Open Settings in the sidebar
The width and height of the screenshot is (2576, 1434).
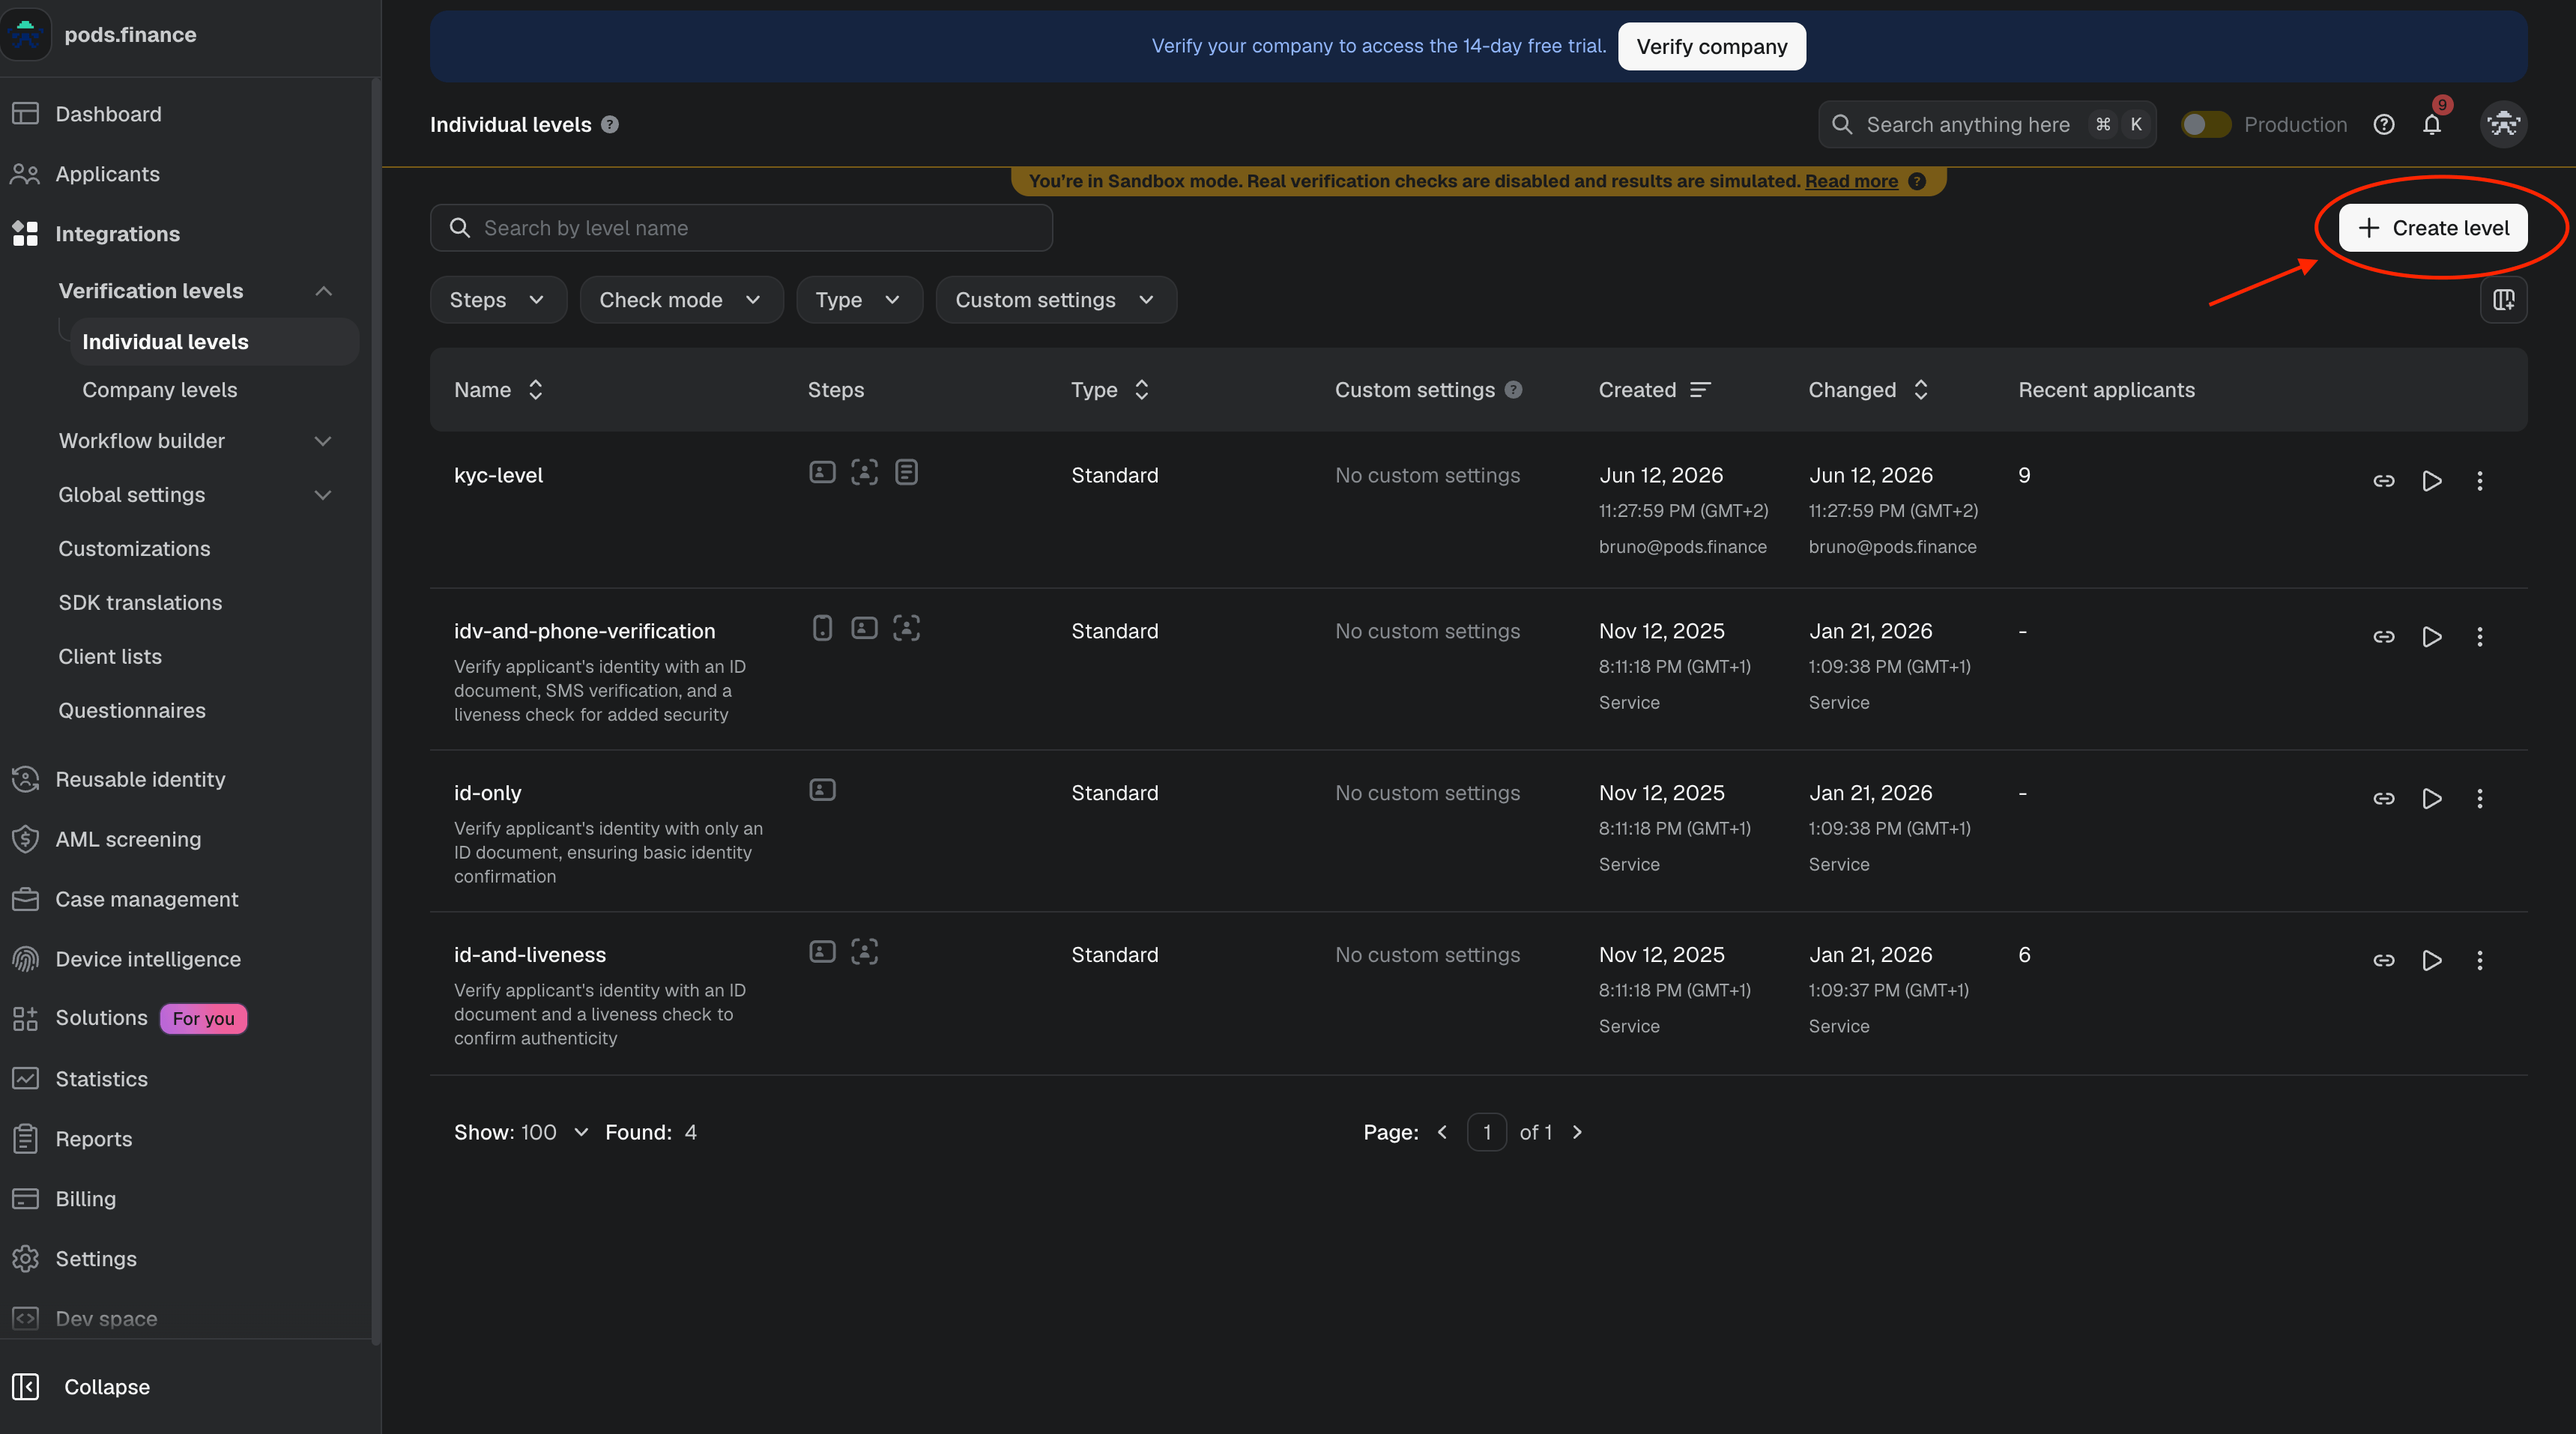pyautogui.click(x=96, y=1259)
